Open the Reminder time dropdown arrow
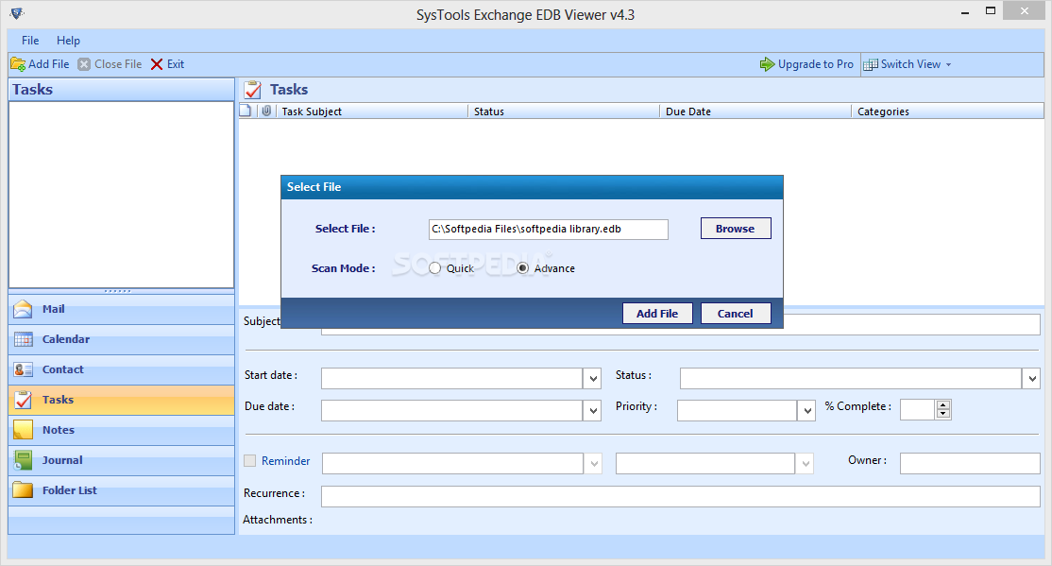This screenshot has height=566, width=1052. (806, 463)
